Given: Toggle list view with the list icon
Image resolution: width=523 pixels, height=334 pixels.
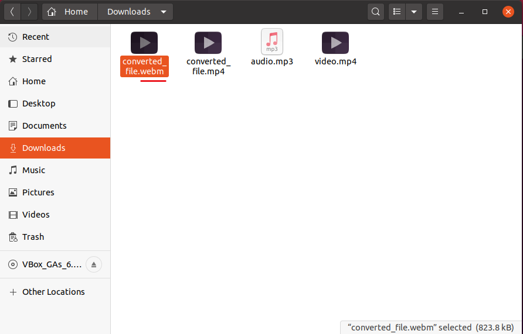Looking at the screenshot, I should tap(397, 12).
